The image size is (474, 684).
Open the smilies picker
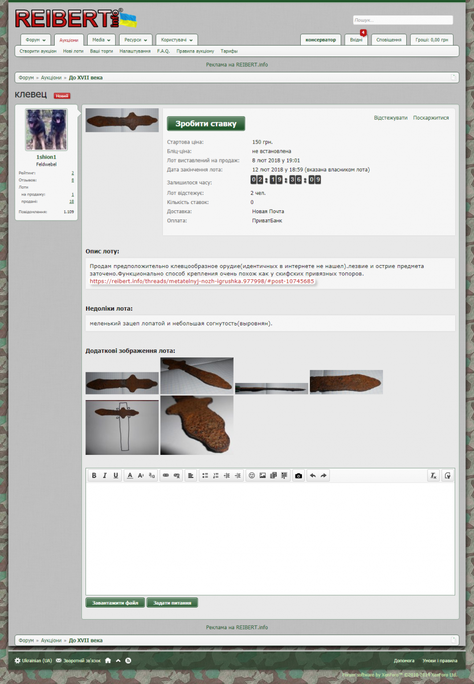pos(252,475)
